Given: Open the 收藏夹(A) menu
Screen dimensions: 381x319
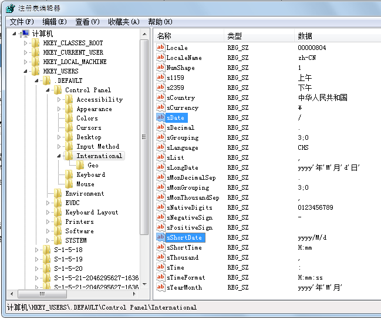Looking at the screenshot, I should pyautogui.click(x=123, y=22).
